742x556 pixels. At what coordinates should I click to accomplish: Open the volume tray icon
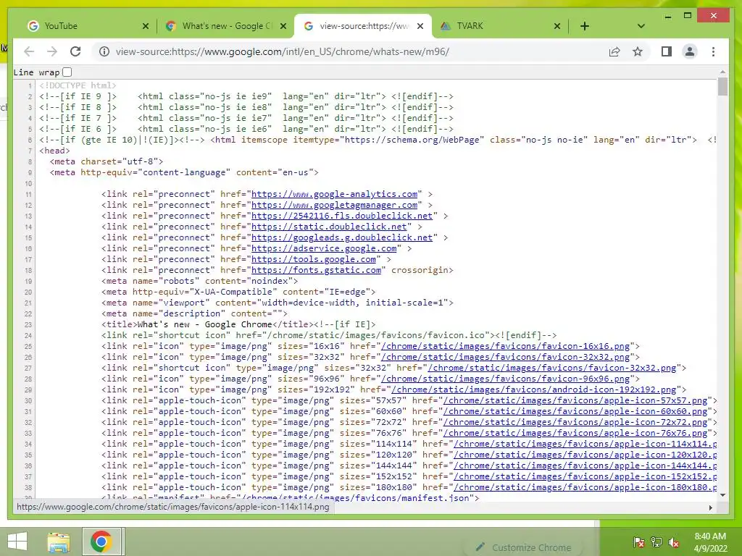(x=675, y=542)
